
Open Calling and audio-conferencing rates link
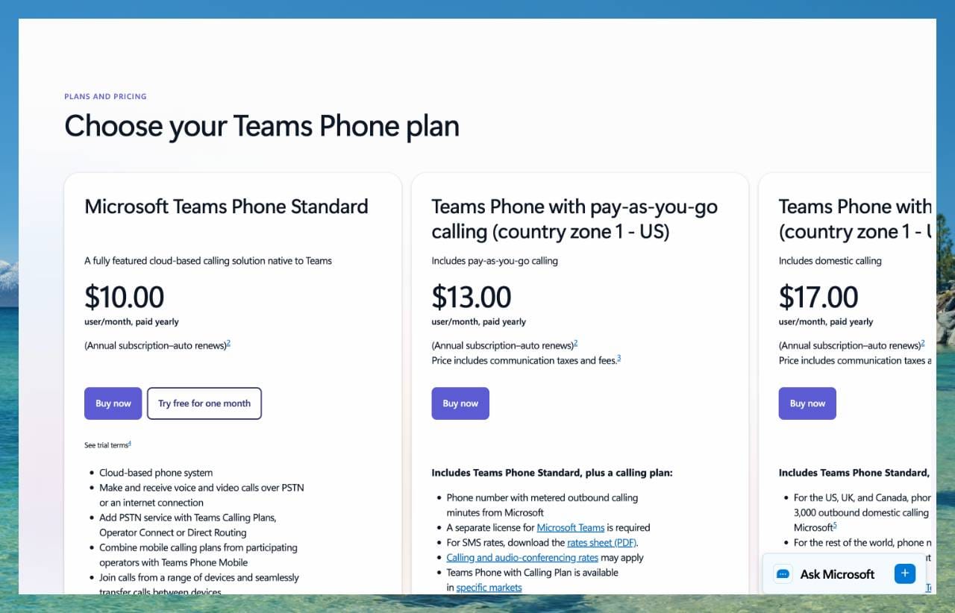[522, 557]
